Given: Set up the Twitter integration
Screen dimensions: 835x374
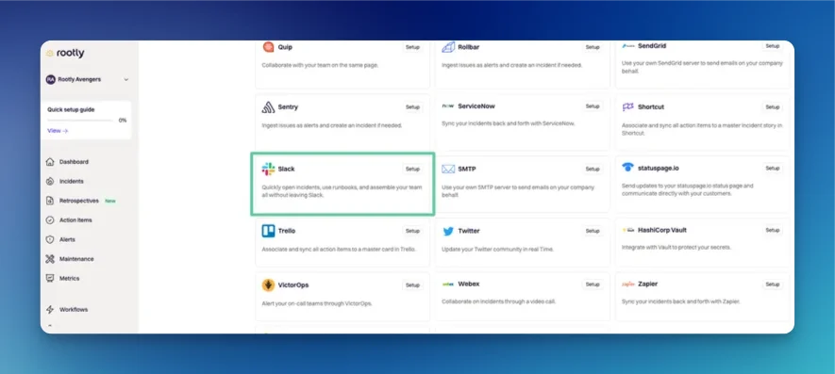Looking at the screenshot, I should [593, 231].
